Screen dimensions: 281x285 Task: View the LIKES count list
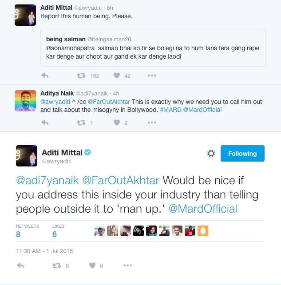pyautogui.click(x=58, y=231)
